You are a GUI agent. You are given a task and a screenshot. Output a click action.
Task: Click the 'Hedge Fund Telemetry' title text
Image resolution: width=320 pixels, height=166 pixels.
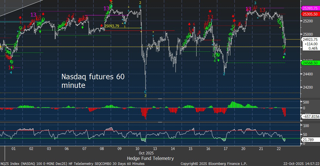coord(150,158)
